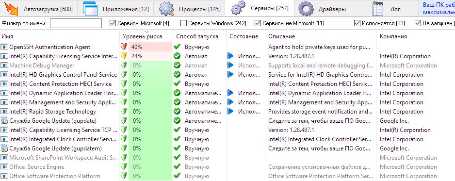Viewport: 455px width, 181px height.
Task: Click the Автозагрузка arrow icon
Action: 11,8
